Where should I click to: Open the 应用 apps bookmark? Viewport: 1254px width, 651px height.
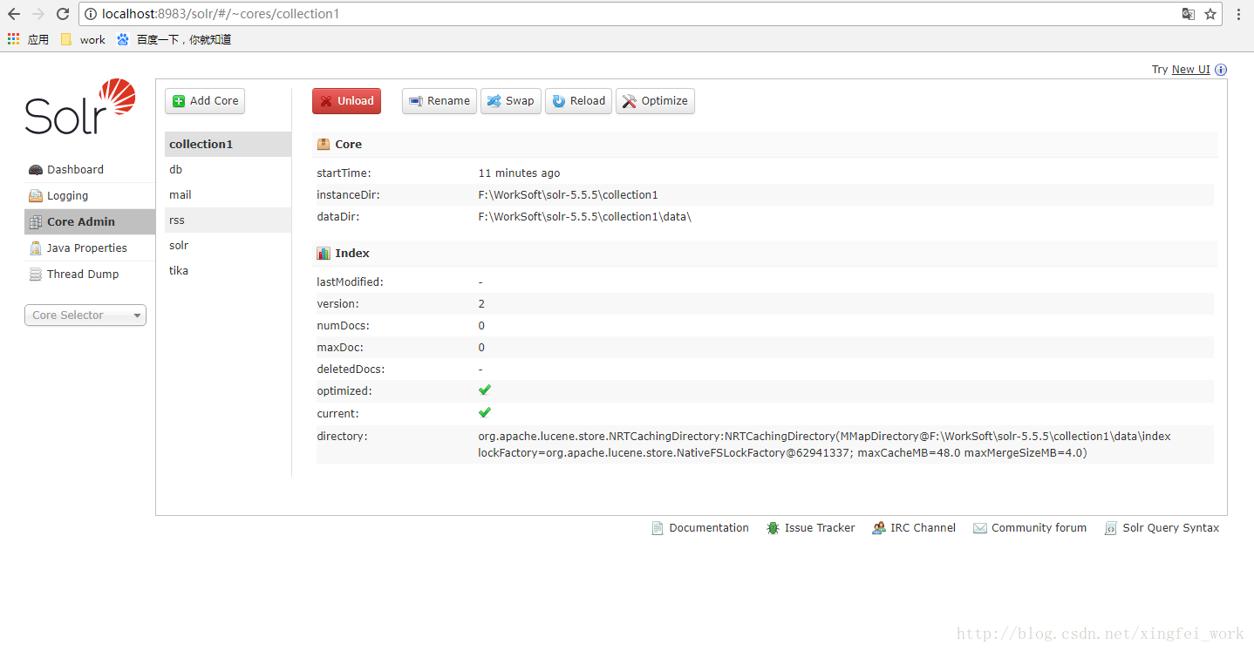point(28,39)
